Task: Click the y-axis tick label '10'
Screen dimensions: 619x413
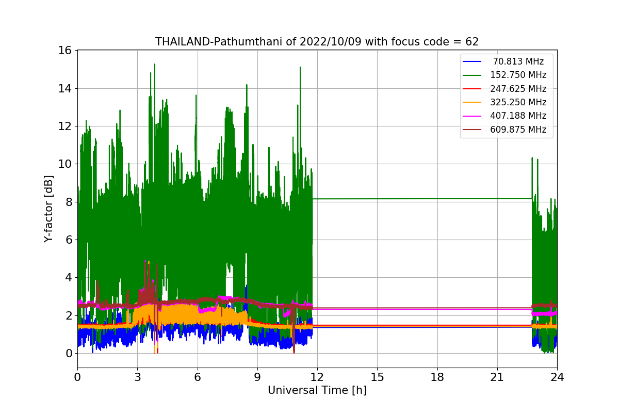Action: pyautogui.click(x=64, y=164)
